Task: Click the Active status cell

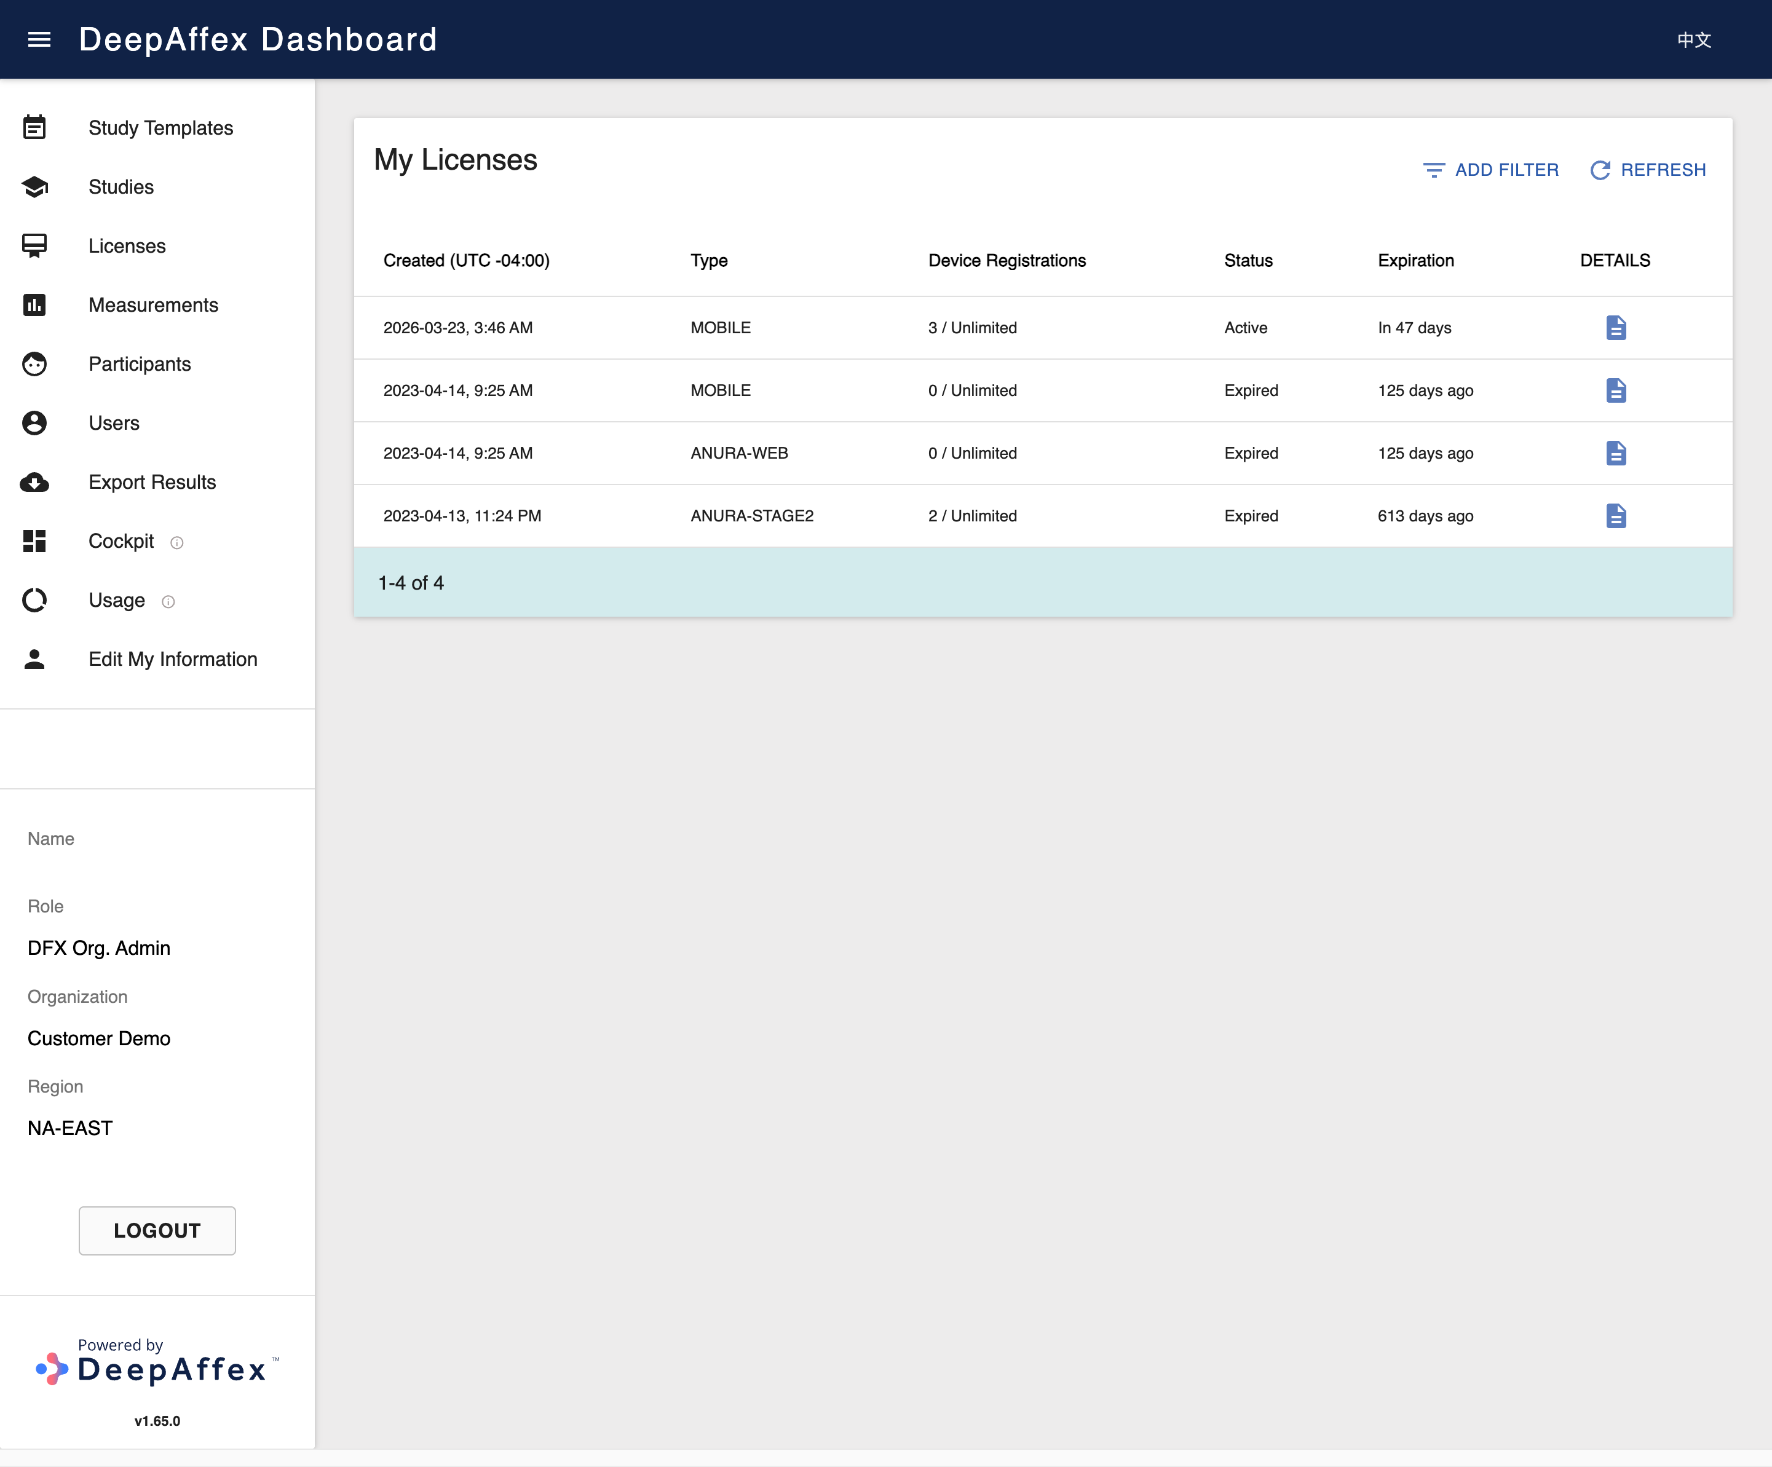Action: (1246, 327)
